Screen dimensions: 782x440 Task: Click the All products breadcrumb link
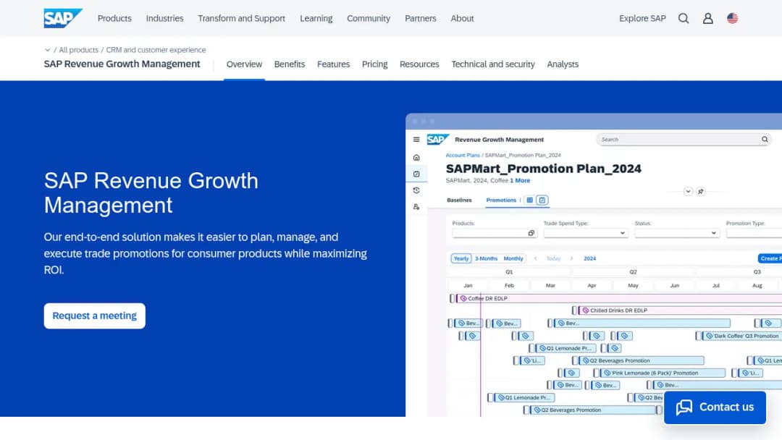78,50
